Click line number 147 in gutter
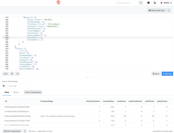This screenshot has width=174, height=133. point(7,18)
